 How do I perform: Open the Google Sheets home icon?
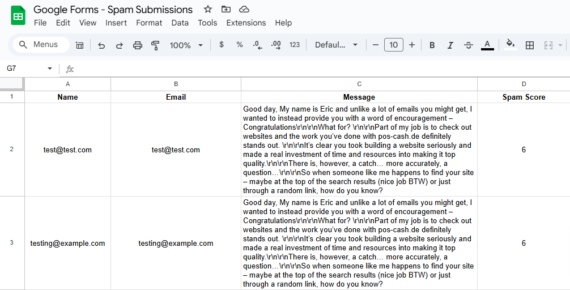coord(18,16)
